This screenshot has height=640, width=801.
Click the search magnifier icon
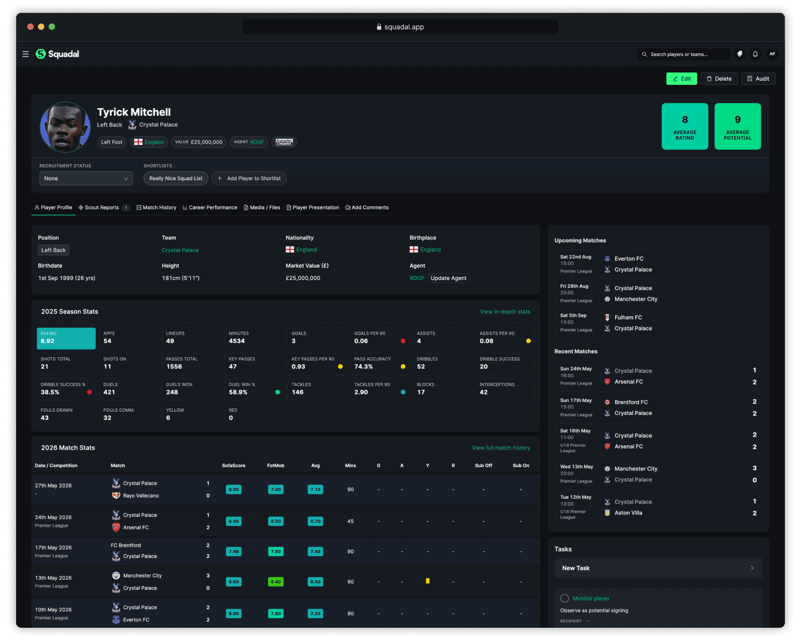[x=645, y=54]
